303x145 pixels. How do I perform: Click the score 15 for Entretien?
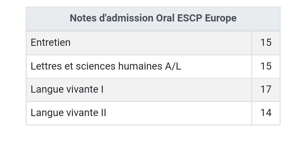(x=266, y=43)
